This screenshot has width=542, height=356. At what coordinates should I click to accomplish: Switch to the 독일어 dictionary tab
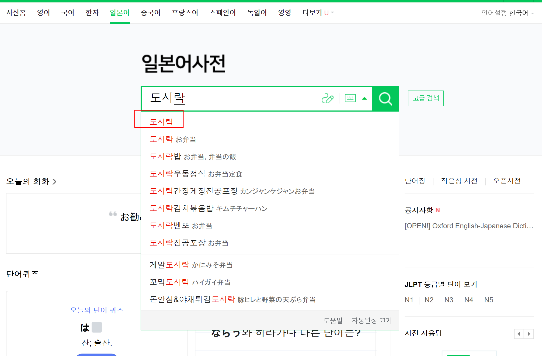click(257, 12)
